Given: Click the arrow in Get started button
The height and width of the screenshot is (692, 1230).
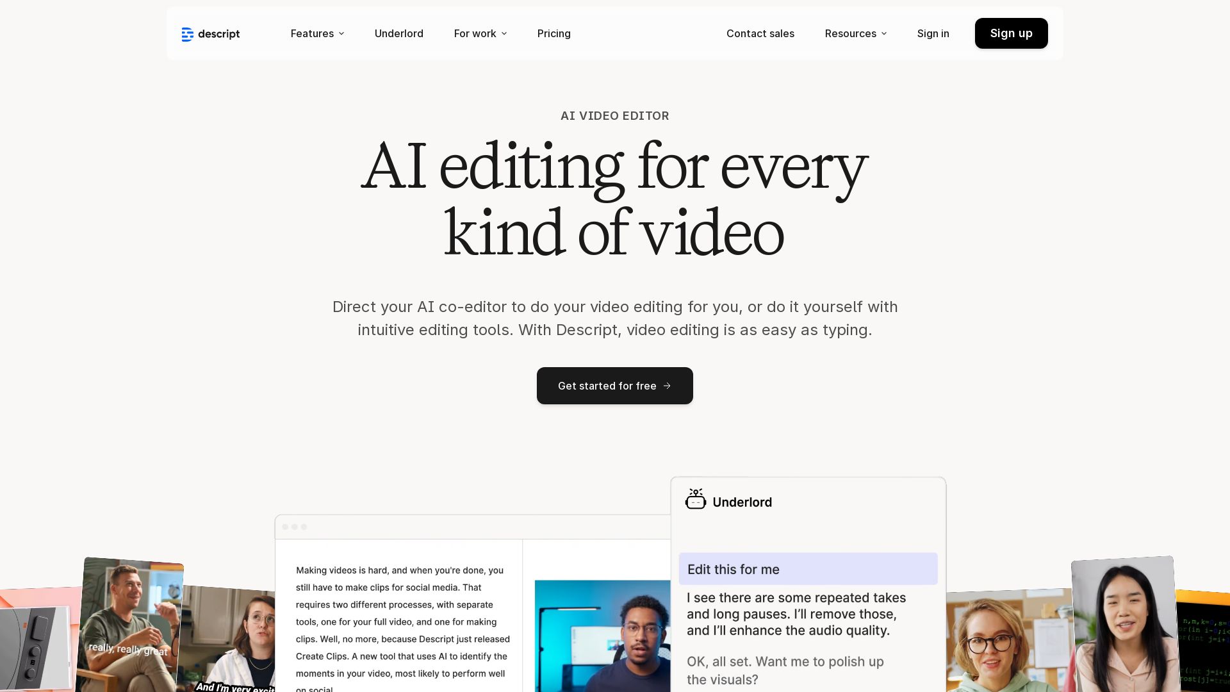Looking at the screenshot, I should (x=667, y=386).
